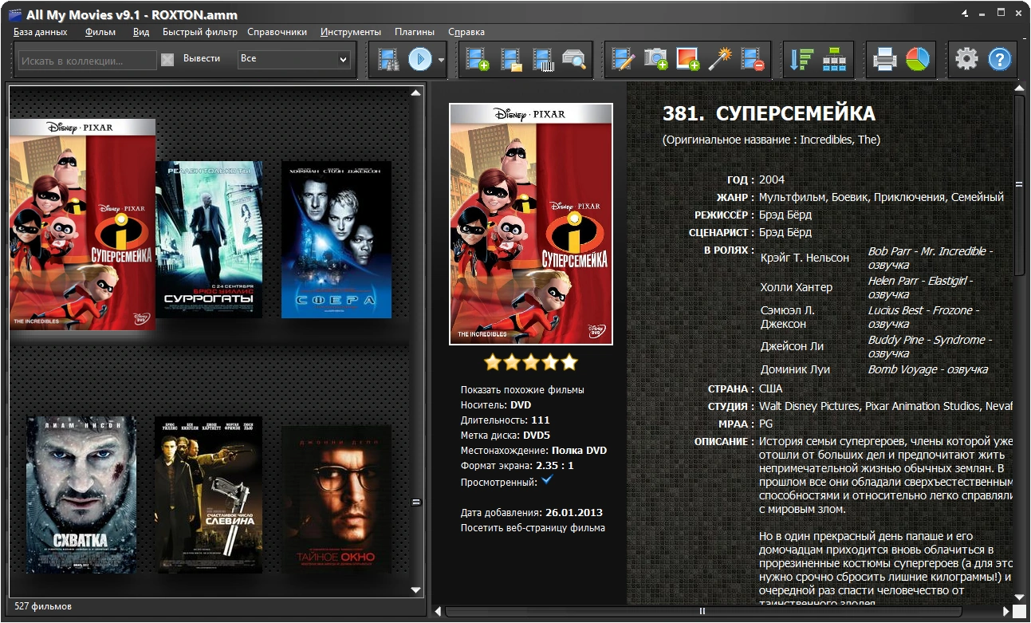Select the Тайное окно movie cover
Image resolution: width=1031 pixels, height=623 pixels.
coord(336,499)
